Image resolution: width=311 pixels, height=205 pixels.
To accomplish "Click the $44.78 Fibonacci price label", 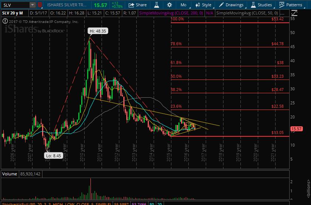I will click(277, 44).
